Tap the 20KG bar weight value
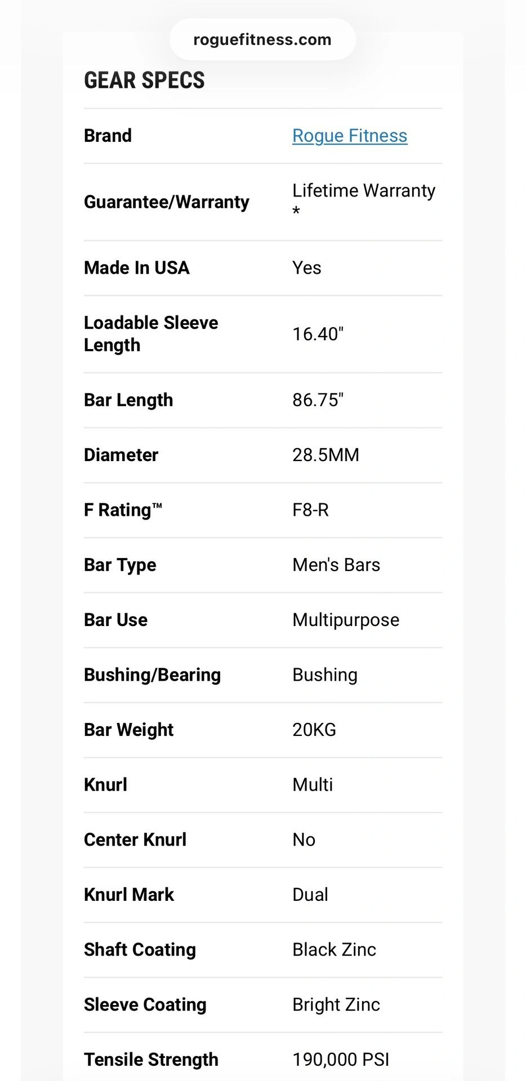 coord(314,730)
